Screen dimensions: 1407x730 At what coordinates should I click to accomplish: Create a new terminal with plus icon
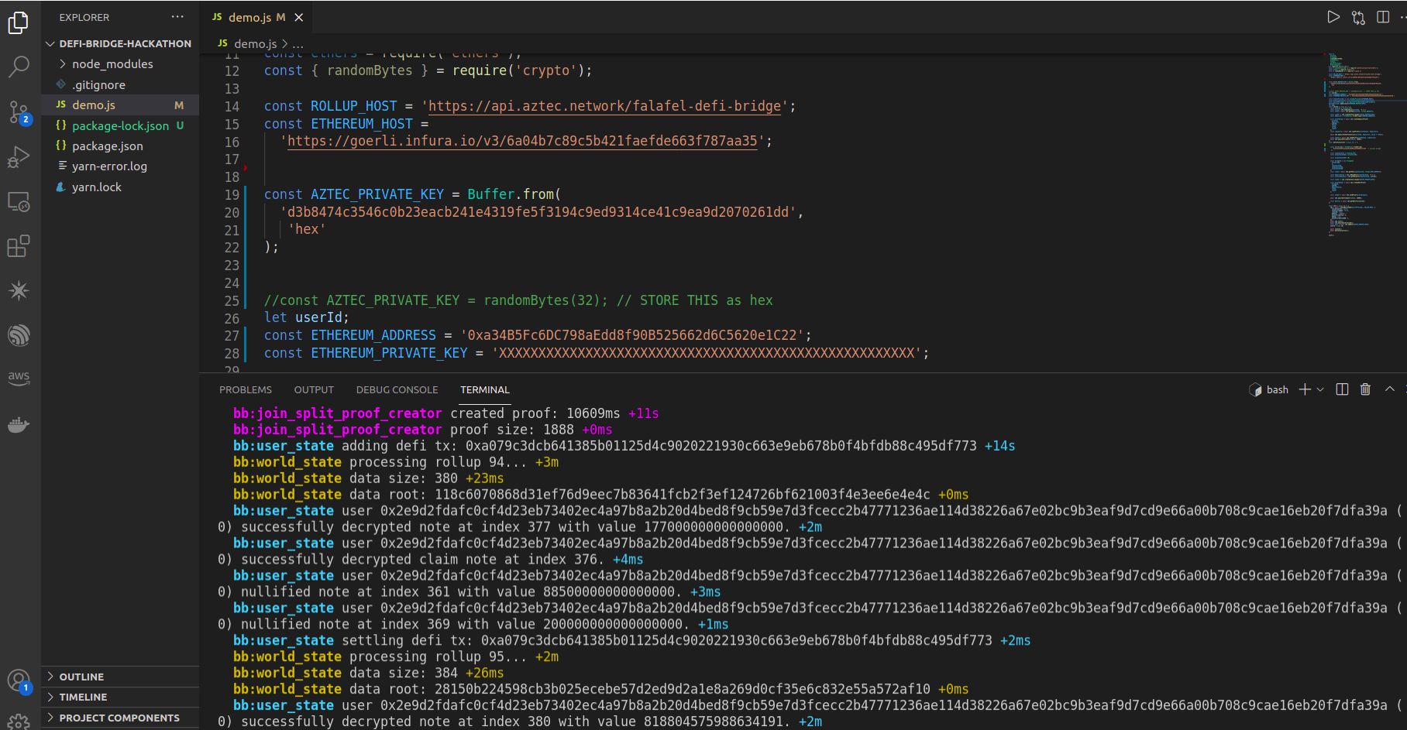(1305, 389)
